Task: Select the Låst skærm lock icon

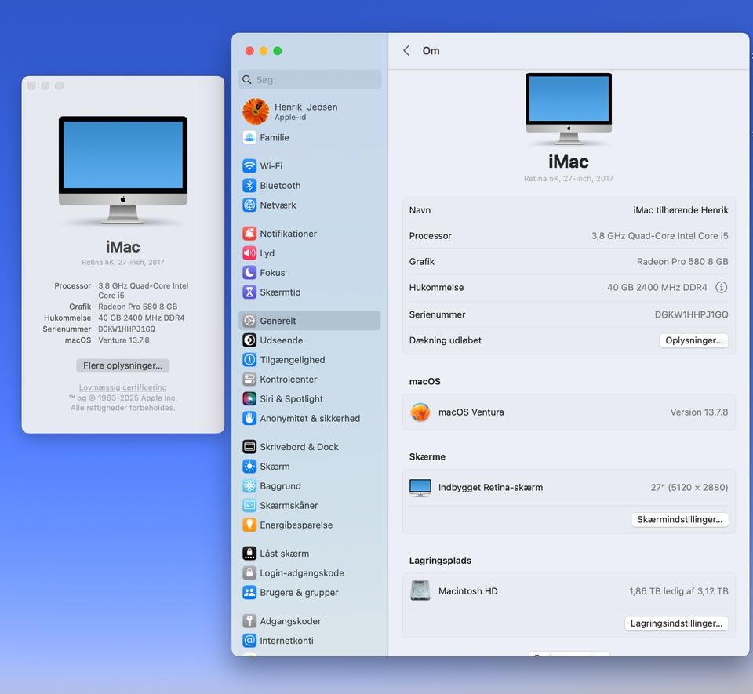Action: (x=249, y=554)
